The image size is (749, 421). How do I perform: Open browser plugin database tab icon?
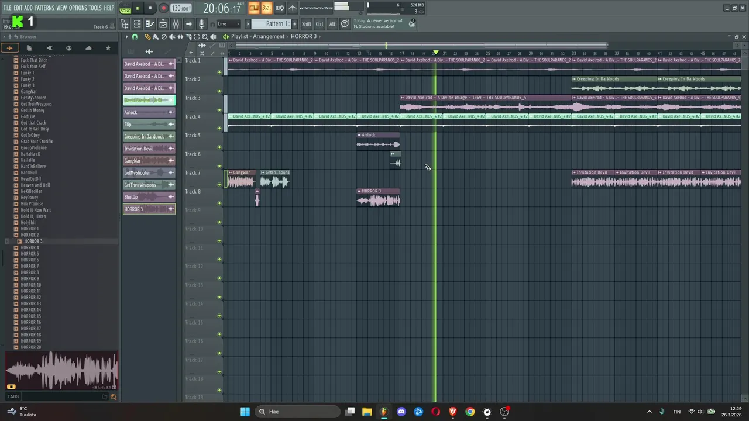49,48
